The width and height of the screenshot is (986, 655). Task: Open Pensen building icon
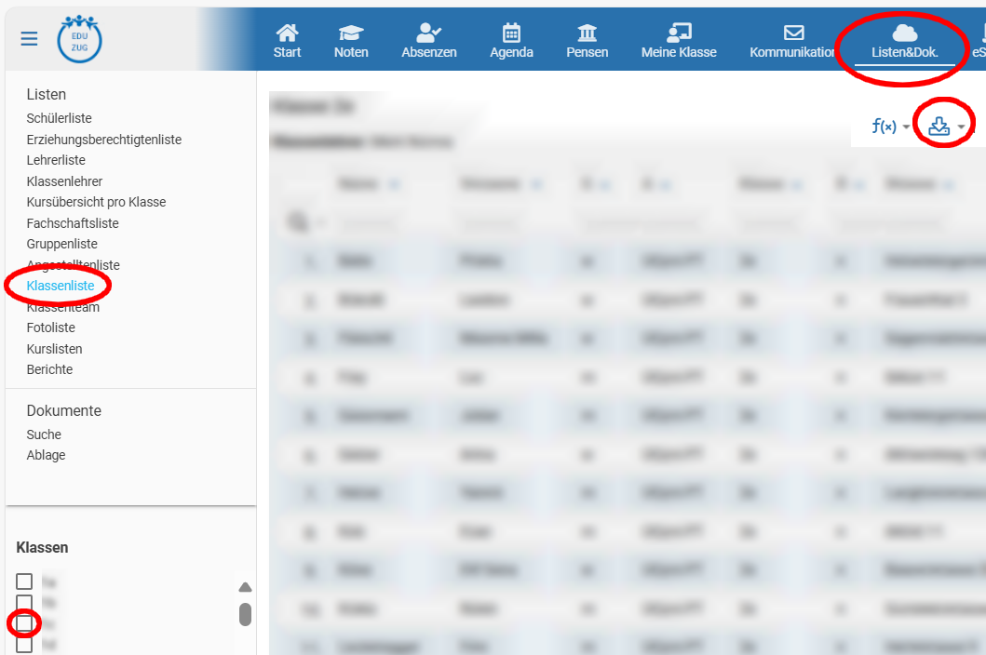pos(588,33)
